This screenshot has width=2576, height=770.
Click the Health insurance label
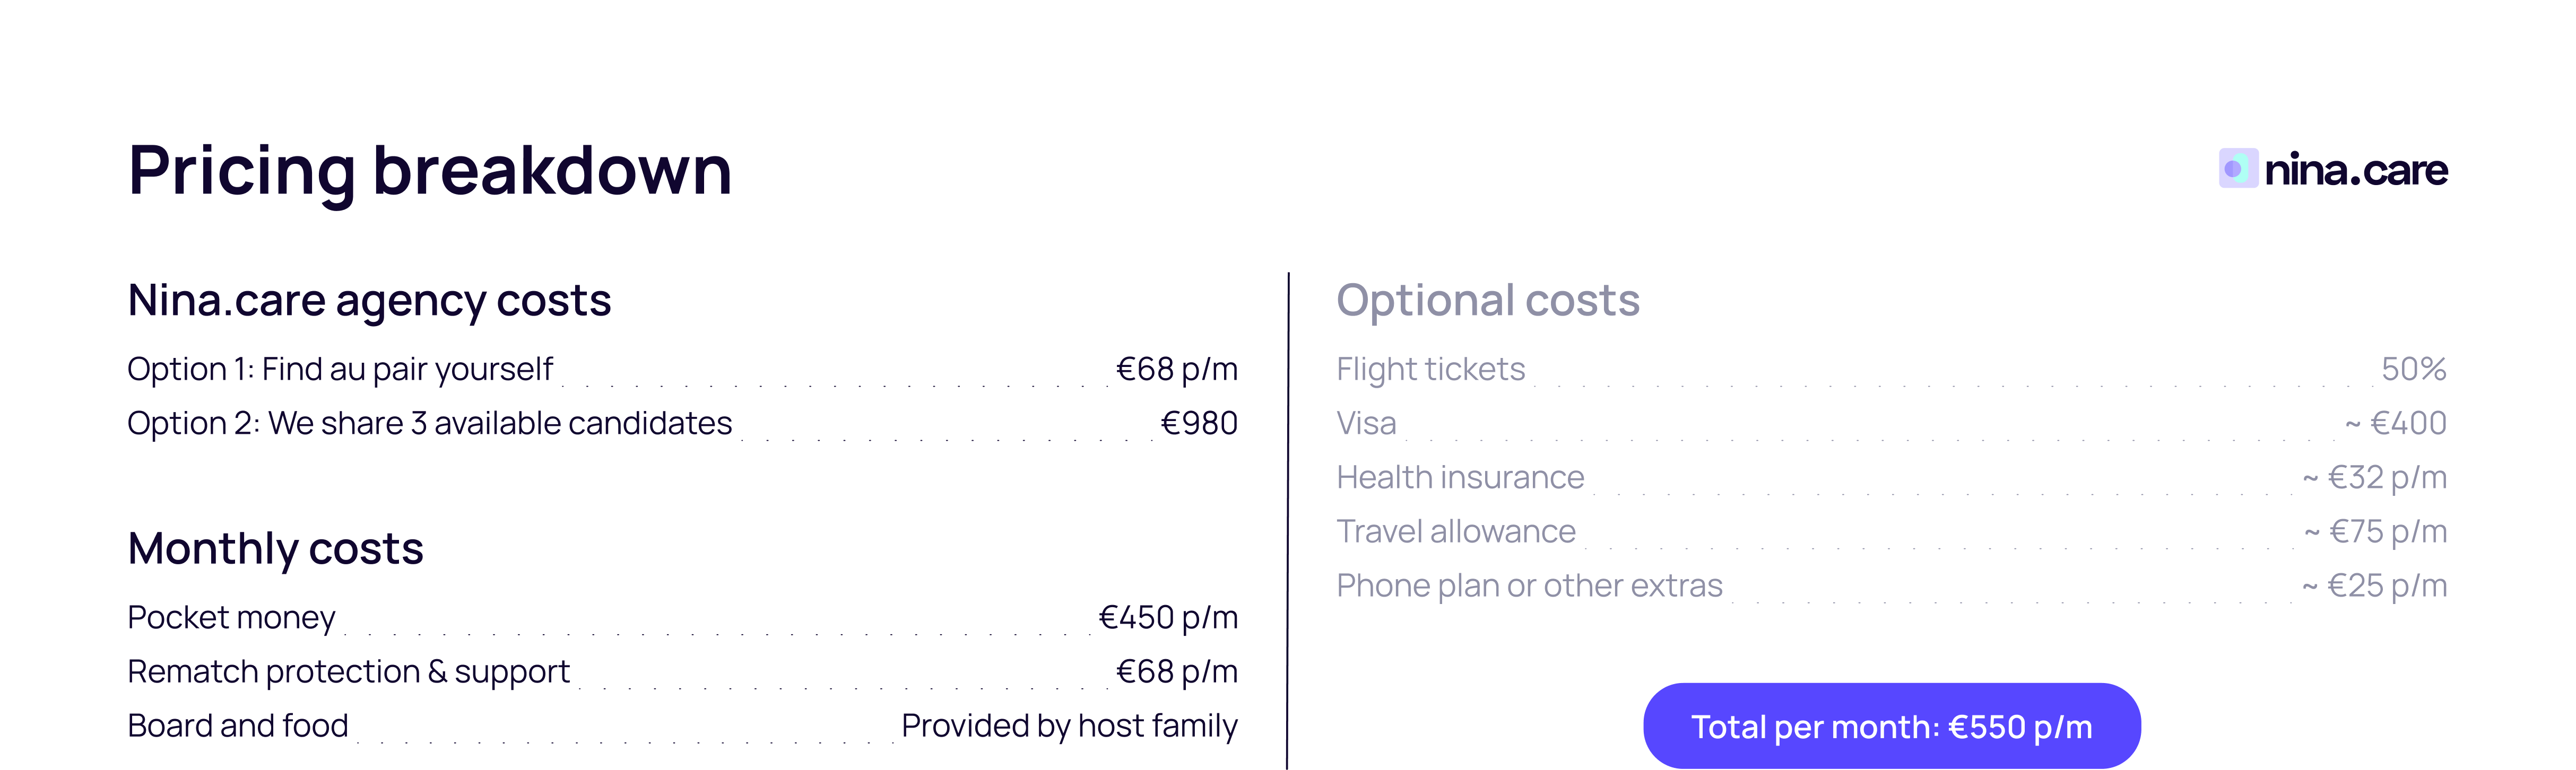[x=1460, y=477]
